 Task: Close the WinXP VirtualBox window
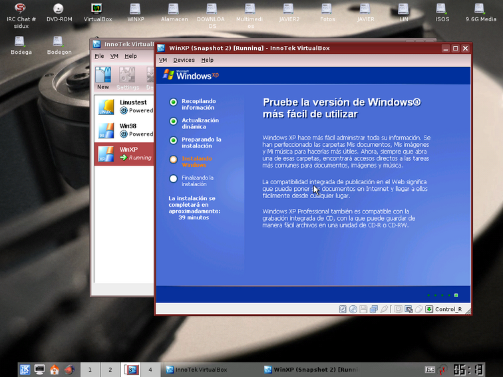pyautogui.click(x=466, y=49)
